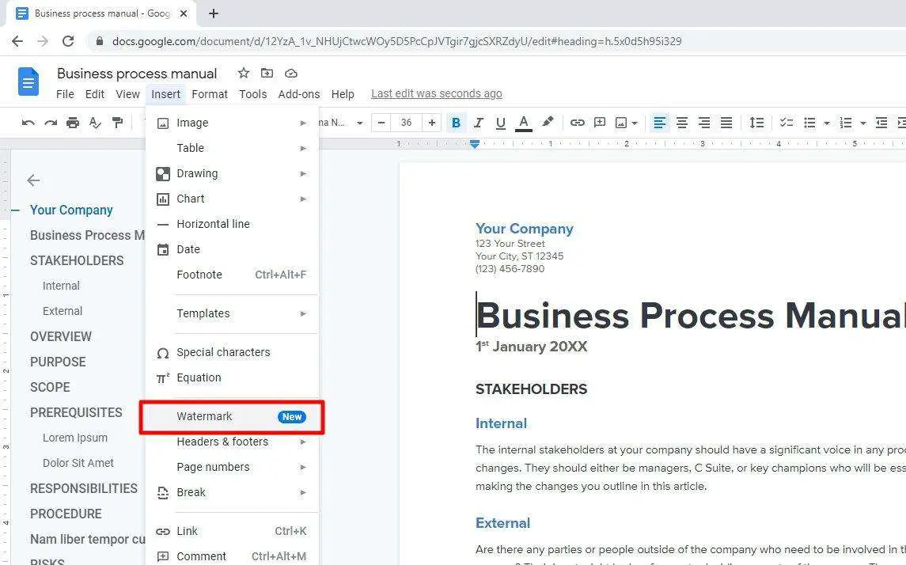
Task: Toggle italic formatting
Action: 476,123
